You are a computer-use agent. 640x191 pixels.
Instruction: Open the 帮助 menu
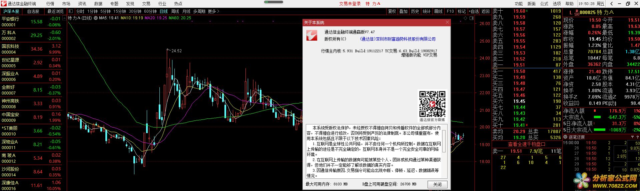pyautogui.click(x=569, y=4)
